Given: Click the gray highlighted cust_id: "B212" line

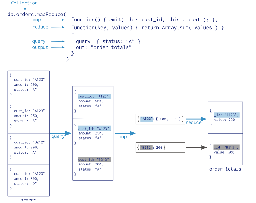Looking at the screenshot, I should tap(94, 159).
